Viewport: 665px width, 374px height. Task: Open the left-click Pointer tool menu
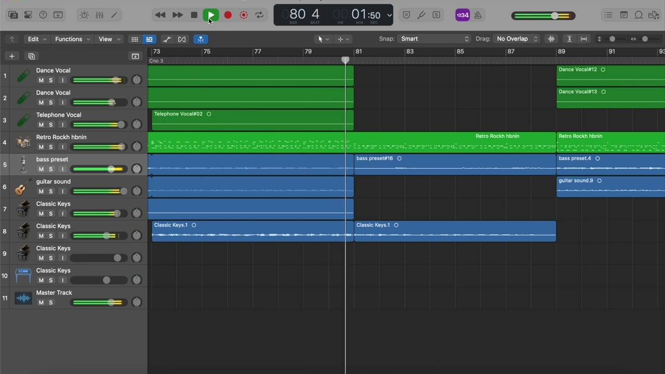(323, 39)
